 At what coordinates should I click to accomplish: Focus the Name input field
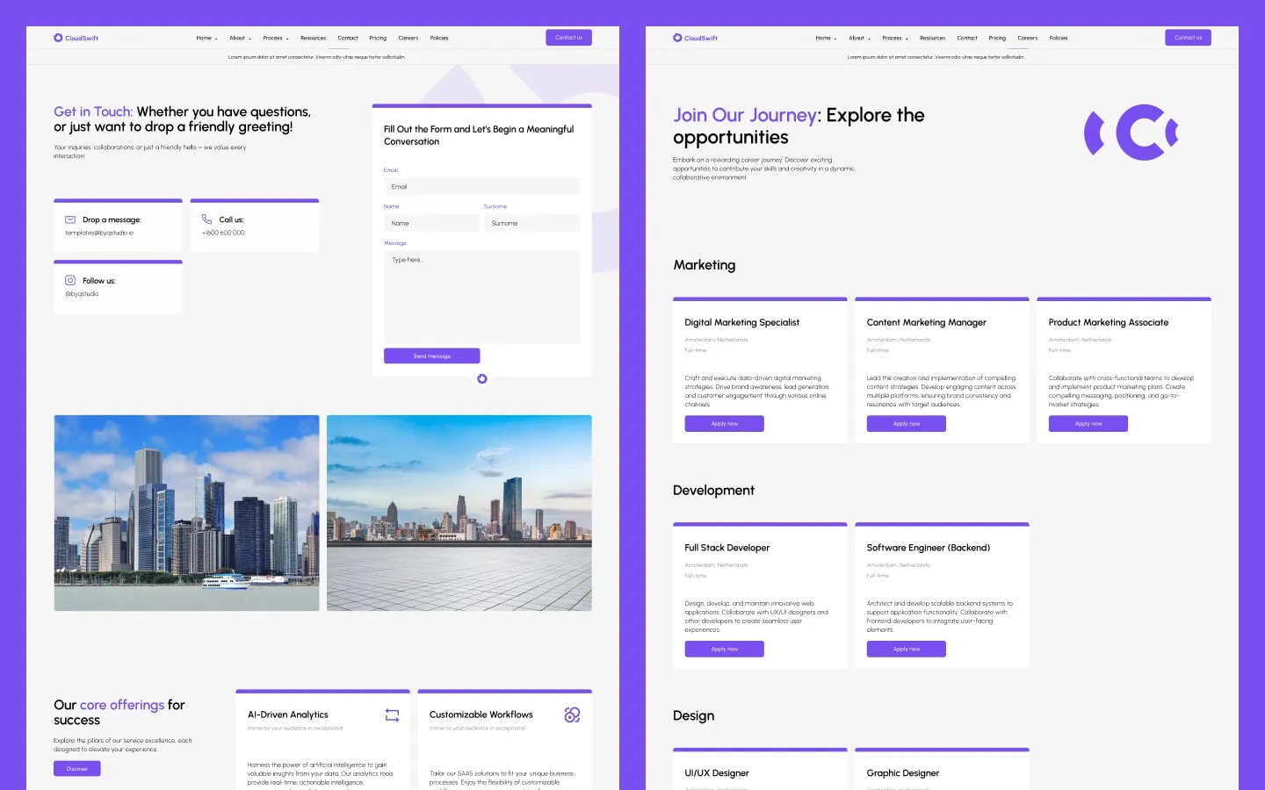431,223
